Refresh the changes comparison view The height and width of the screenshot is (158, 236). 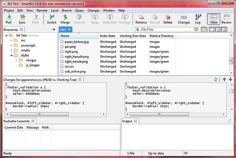pos(216,80)
